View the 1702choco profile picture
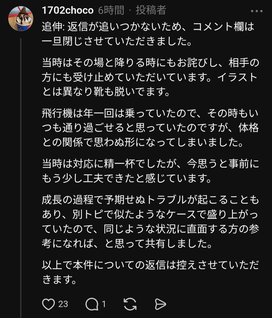This screenshot has height=318, width=272. (21, 19)
